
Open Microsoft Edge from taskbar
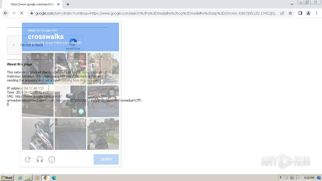pos(54,178)
